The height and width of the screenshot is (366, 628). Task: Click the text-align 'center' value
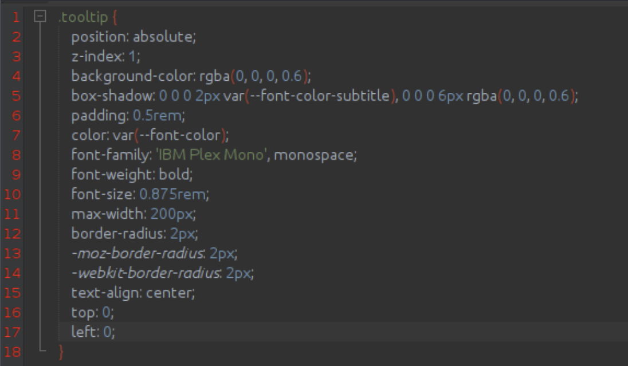(x=170, y=292)
